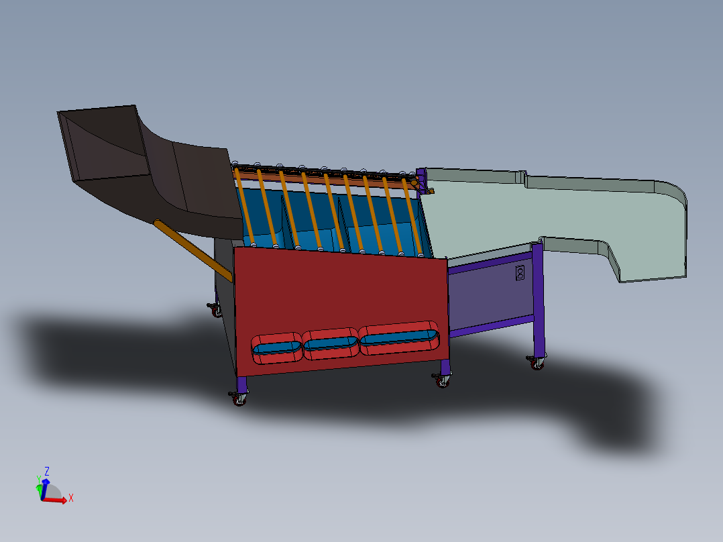Click the blue Z axis of the triad
The height and width of the screenshot is (542, 723).
tap(44, 490)
